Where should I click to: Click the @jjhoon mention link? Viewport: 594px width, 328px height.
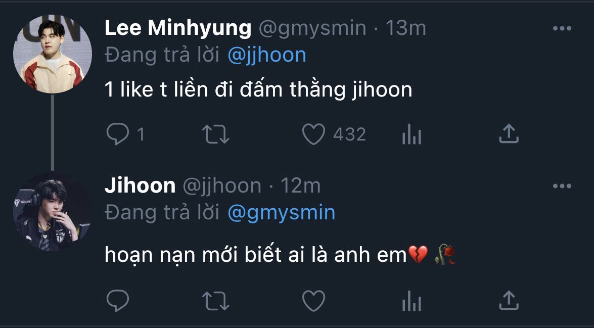pyautogui.click(x=267, y=55)
